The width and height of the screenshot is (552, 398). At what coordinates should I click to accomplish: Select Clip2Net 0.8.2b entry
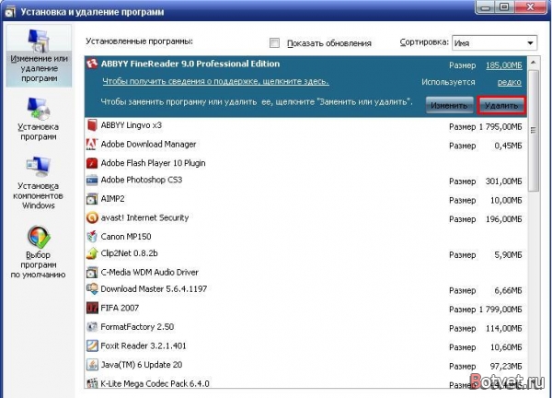(x=305, y=254)
